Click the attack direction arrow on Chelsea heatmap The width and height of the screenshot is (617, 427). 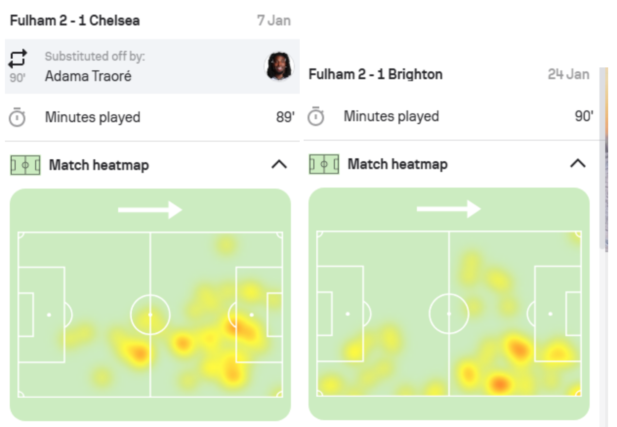(150, 210)
